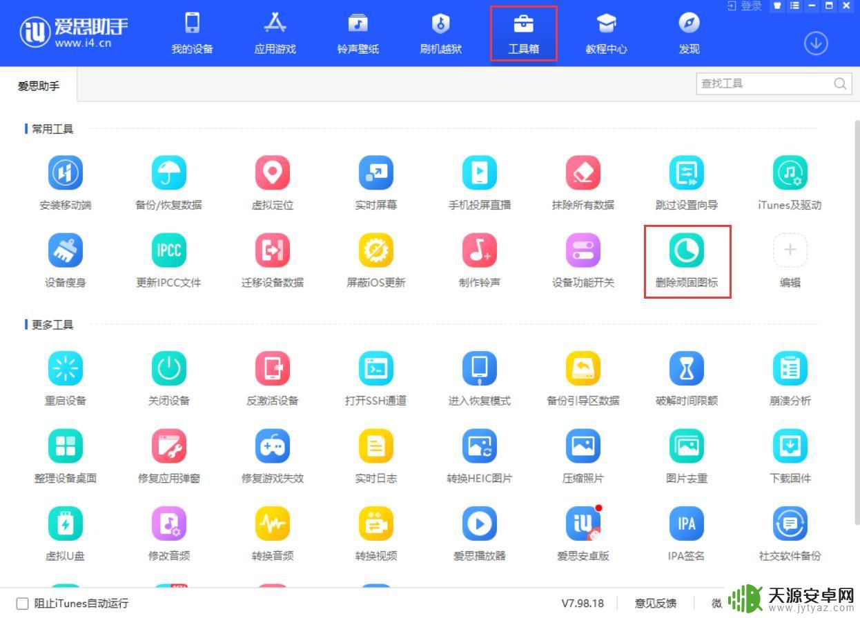Screen dimensions: 860x618
Task: Open 爱思安卓版 tool
Action: tap(583, 524)
